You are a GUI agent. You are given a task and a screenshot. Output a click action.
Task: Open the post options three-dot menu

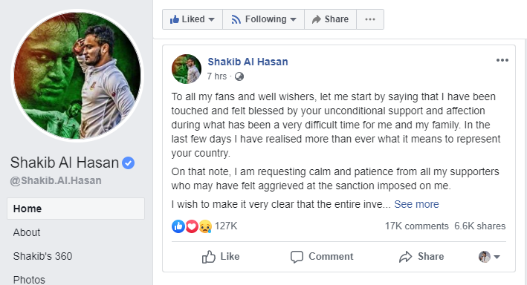pos(502,60)
